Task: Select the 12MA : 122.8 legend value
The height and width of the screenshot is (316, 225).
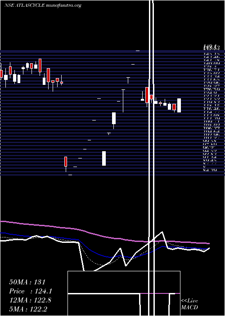Action: tap(30, 300)
